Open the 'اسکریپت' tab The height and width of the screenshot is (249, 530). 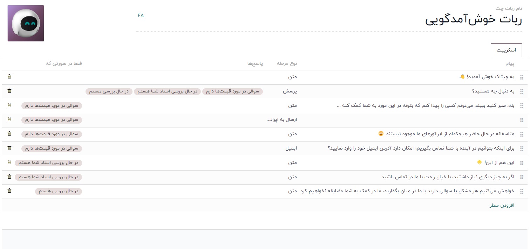(506, 50)
